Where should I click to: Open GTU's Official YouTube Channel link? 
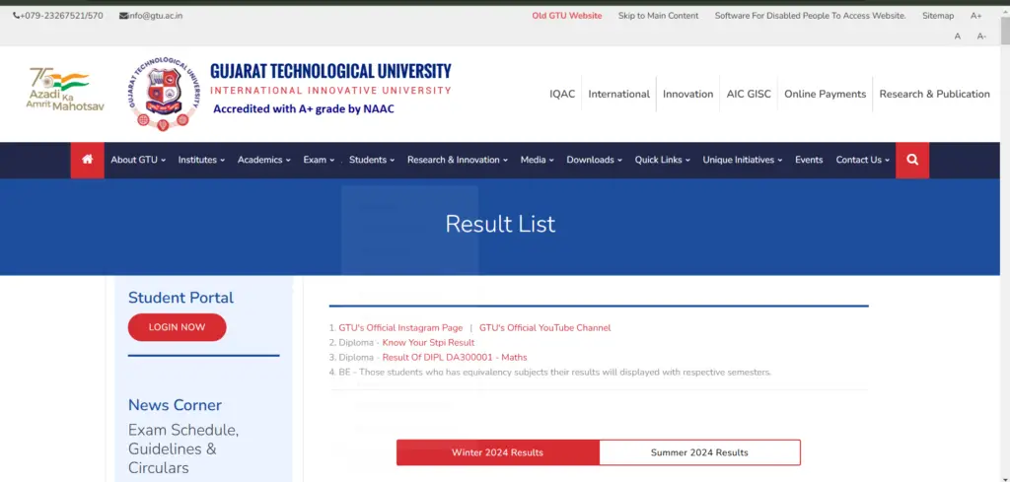click(544, 327)
